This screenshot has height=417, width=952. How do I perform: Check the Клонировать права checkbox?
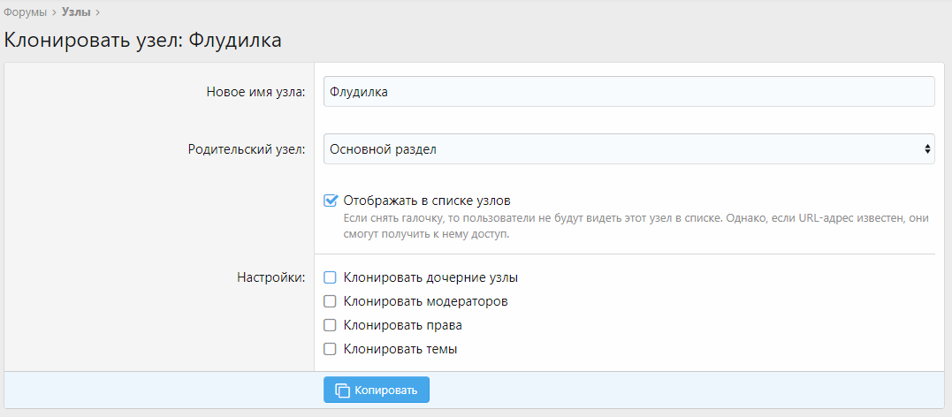click(331, 325)
